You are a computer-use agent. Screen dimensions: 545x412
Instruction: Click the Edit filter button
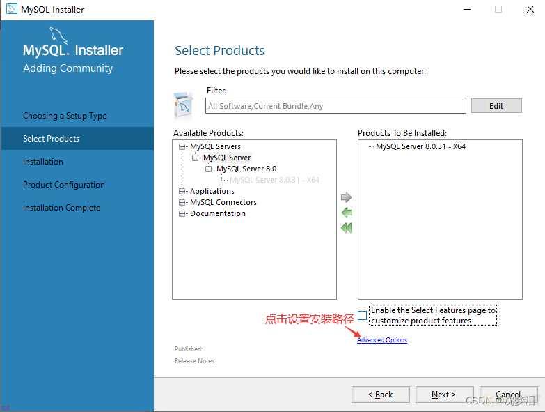coord(496,105)
